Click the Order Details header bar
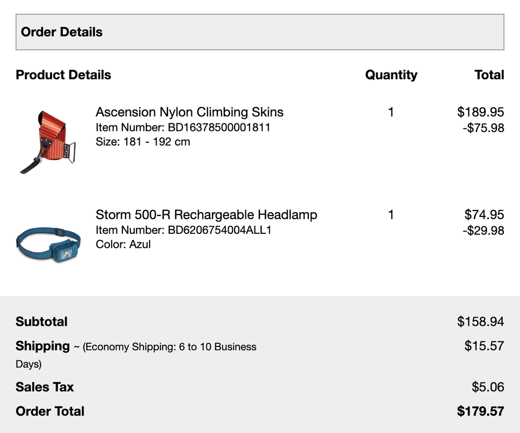520x433 pixels. click(260, 32)
